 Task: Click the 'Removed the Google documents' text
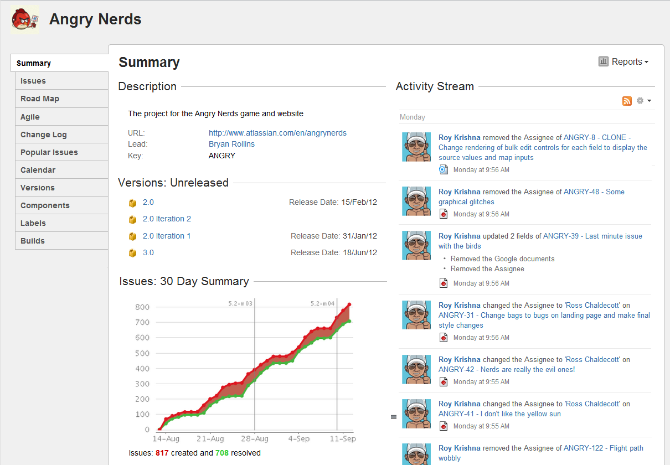click(502, 259)
